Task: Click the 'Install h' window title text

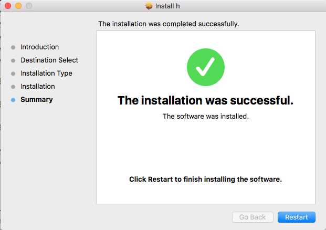Action: click(167, 6)
